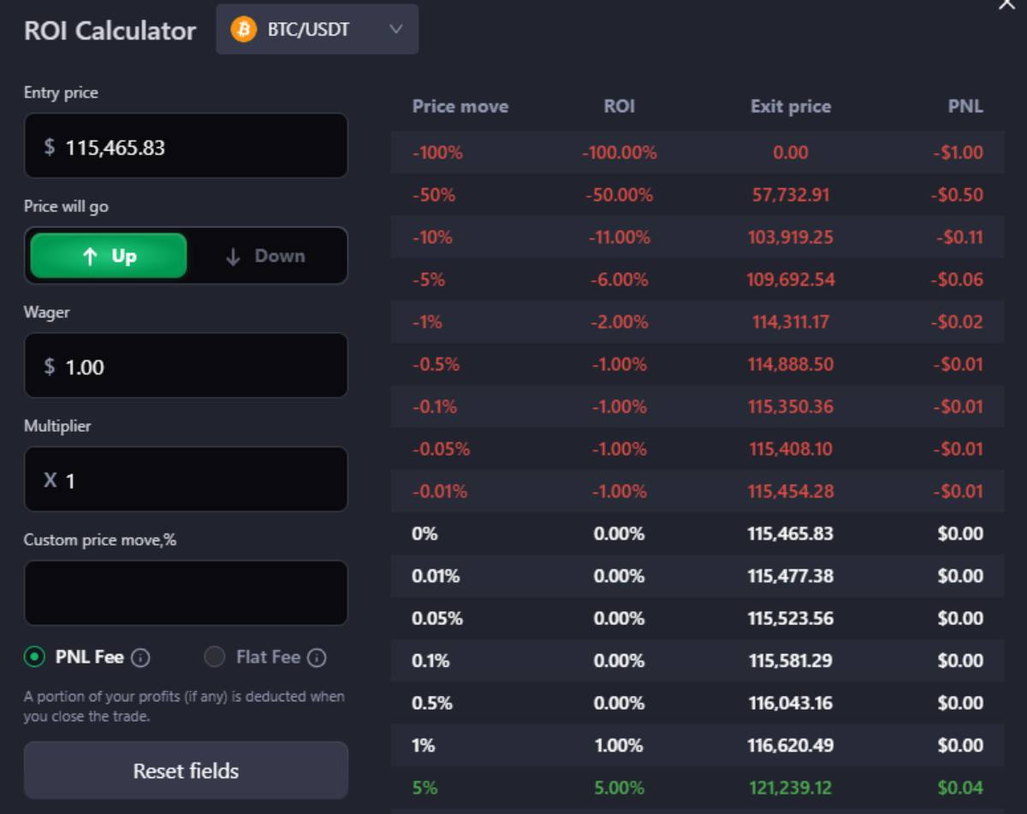Viewport: 1027px width, 814px height.
Task: Click exit price 115,350.36
Action: click(791, 407)
